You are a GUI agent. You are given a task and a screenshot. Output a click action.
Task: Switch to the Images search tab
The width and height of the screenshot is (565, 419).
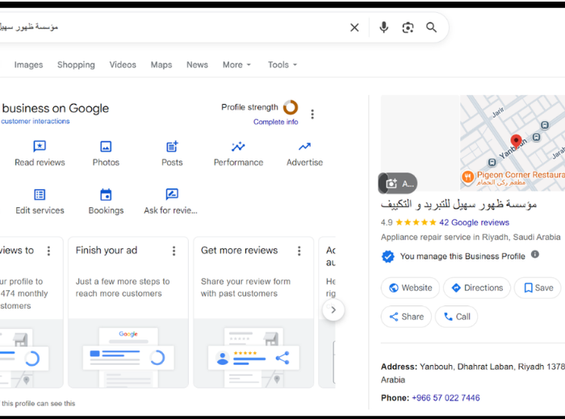click(x=28, y=64)
